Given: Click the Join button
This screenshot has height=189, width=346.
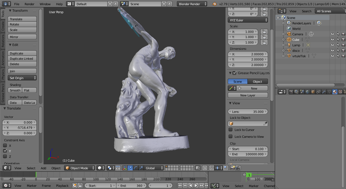Looking at the screenshot, I should (x=22, y=71).
